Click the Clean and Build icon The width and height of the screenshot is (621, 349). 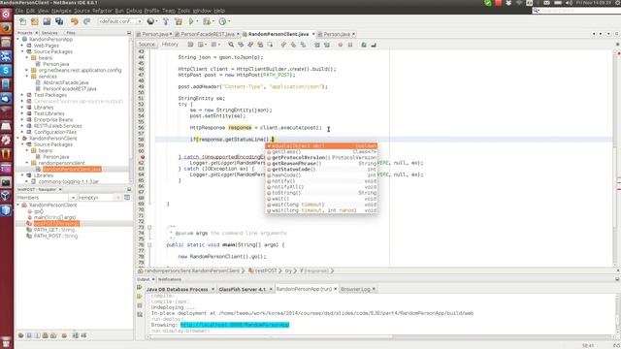(179, 21)
